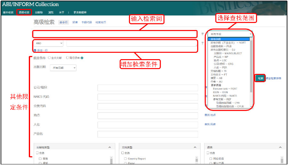
Task: Switch to the 基本检索 tab
Action: click(x=8, y=12)
